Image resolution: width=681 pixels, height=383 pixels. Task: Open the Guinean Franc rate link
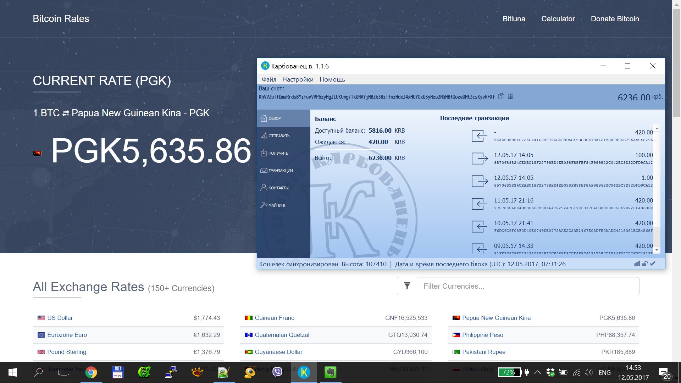pyautogui.click(x=275, y=318)
